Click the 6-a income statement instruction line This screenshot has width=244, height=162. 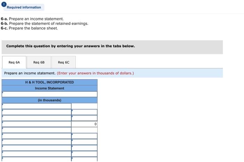click(32, 19)
